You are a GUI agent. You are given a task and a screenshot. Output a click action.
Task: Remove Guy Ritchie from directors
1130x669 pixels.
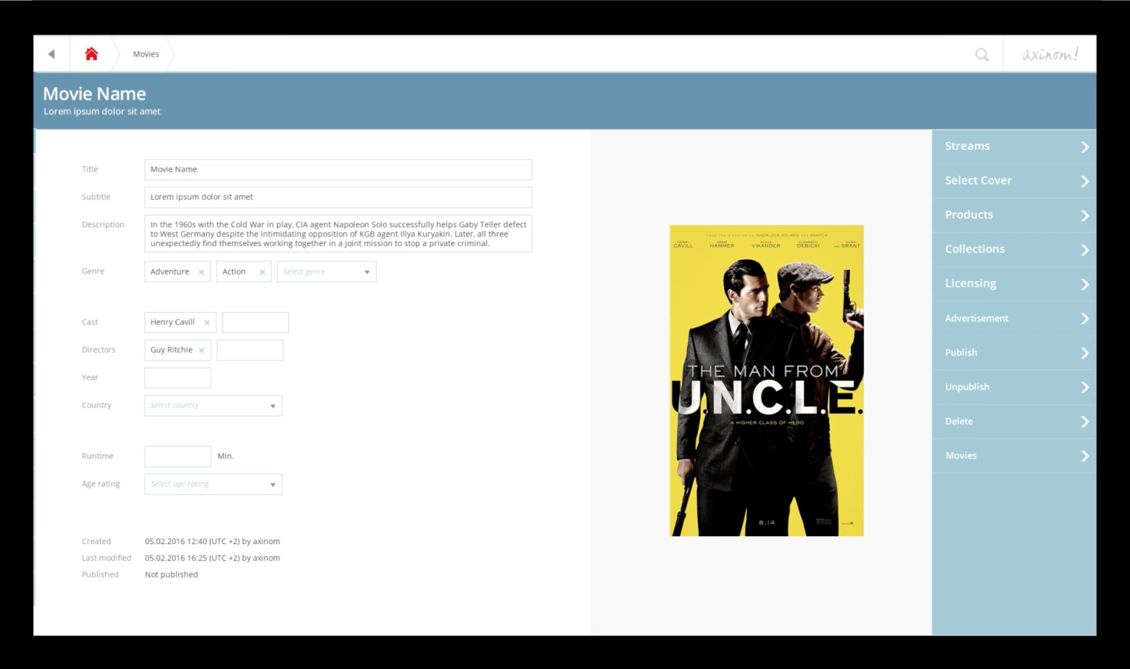[x=201, y=350]
